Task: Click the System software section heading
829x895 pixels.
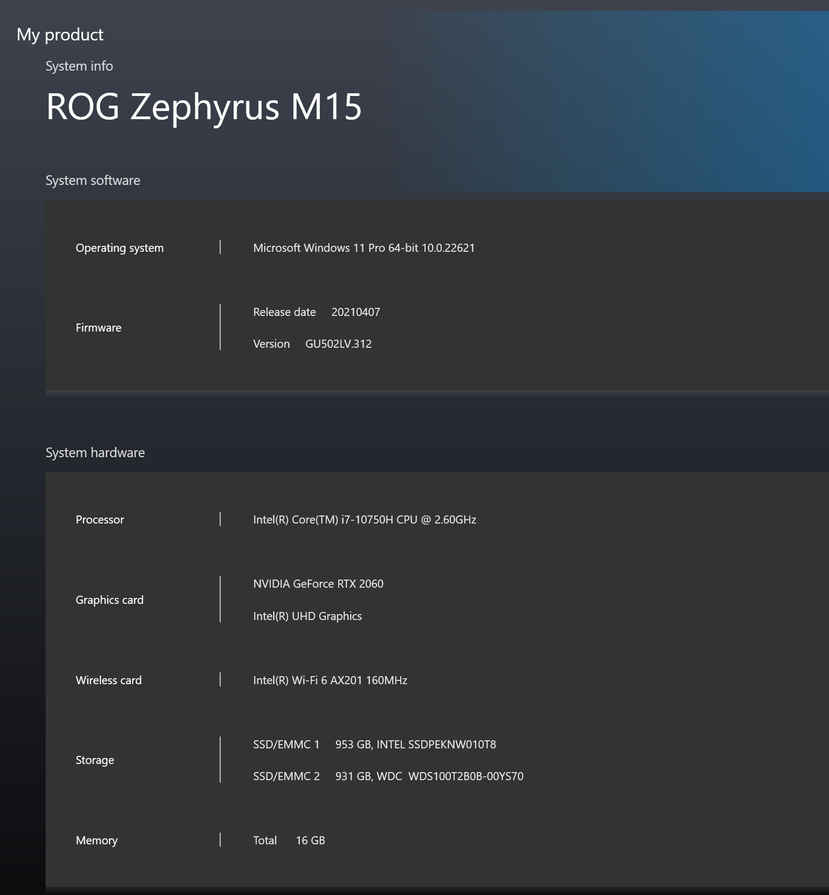Action: 93,180
